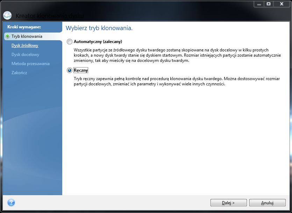
Task: Maximize the disk clone wizard window
Action: (269, 4)
